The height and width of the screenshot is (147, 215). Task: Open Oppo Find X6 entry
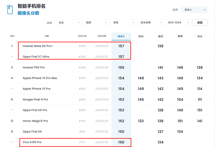[x=32, y=131]
